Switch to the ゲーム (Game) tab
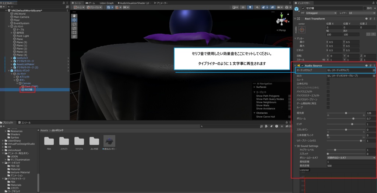 coord(90,3)
